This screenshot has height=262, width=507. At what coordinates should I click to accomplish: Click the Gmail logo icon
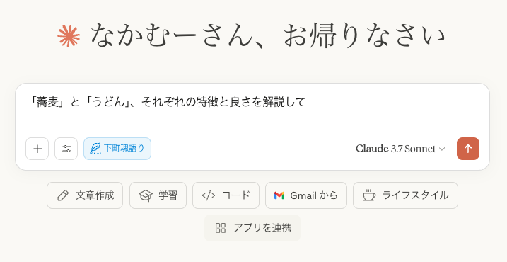tap(279, 195)
